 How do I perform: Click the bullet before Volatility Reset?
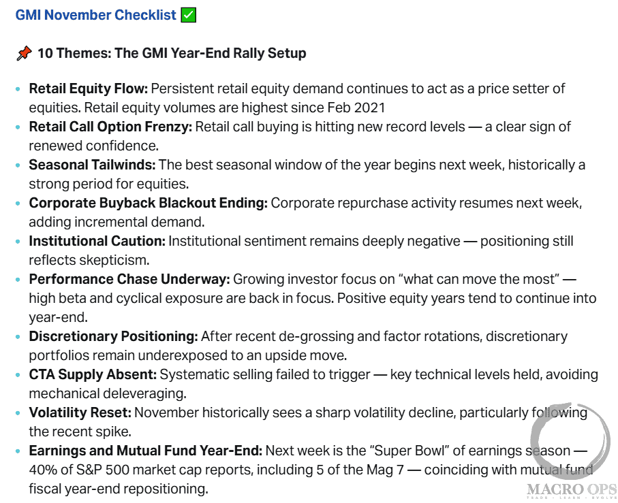tap(18, 413)
